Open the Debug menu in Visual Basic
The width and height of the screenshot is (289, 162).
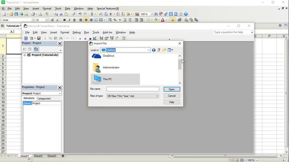coord(76,32)
